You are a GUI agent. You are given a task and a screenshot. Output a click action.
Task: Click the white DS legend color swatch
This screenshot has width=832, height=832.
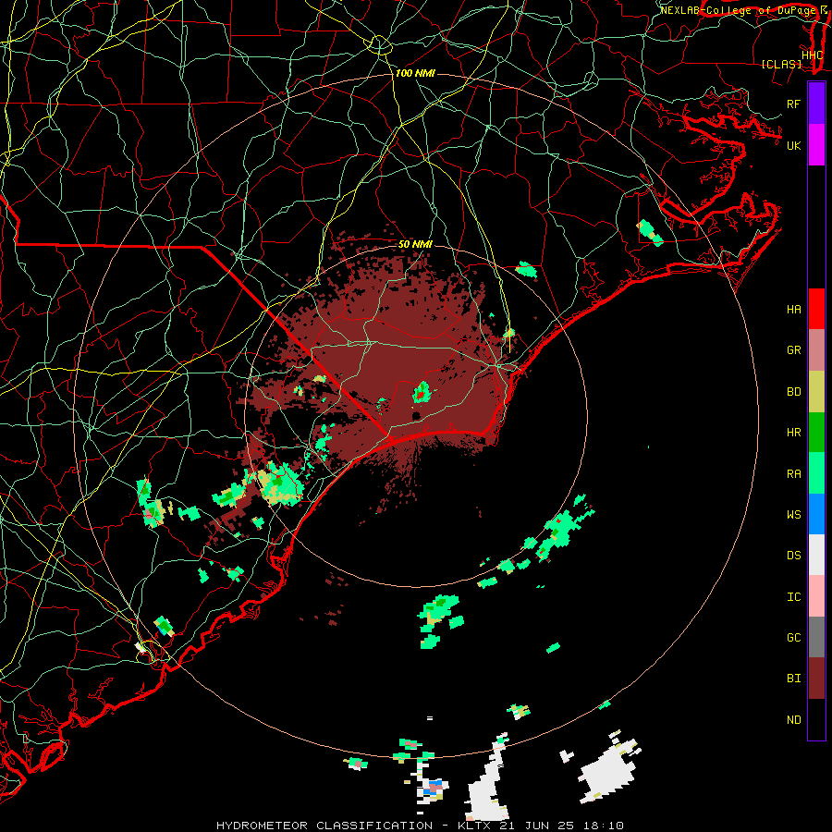coord(816,555)
